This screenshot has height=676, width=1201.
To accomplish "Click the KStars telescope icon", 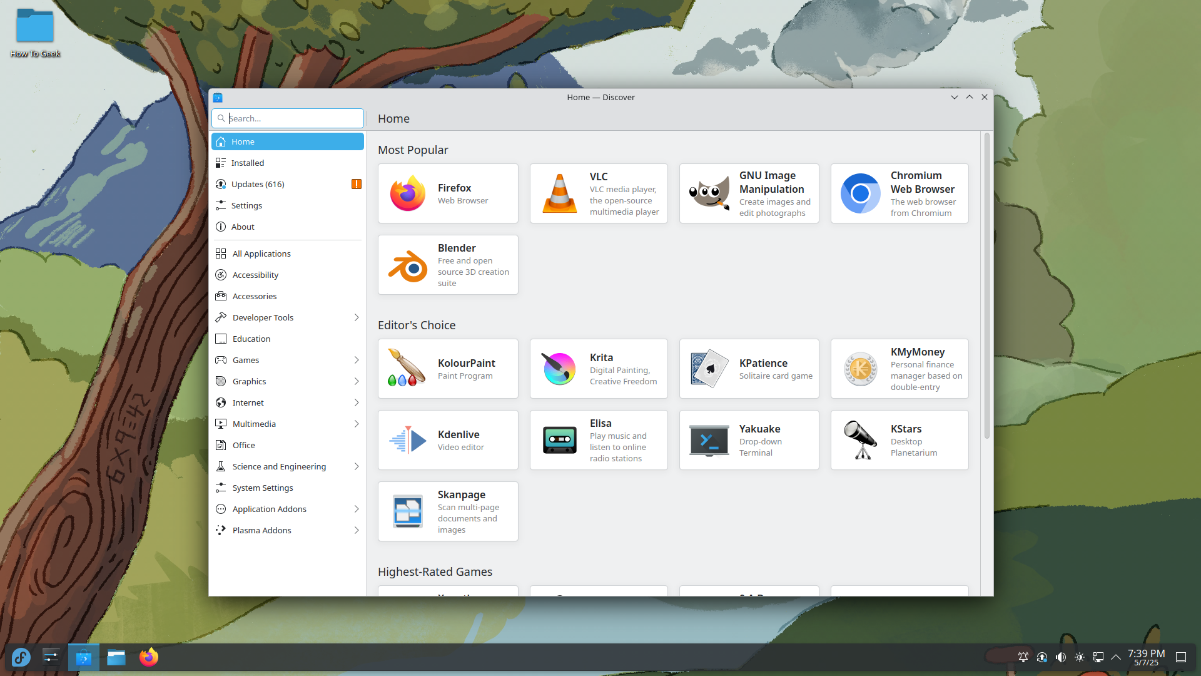I will [x=861, y=440].
